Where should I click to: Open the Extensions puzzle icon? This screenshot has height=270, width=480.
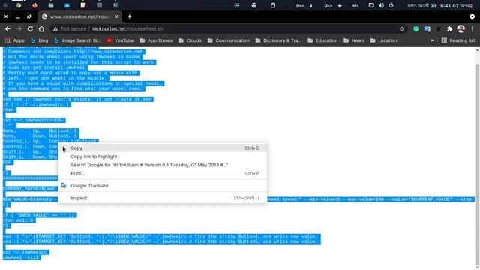pyautogui.click(x=449, y=28)
